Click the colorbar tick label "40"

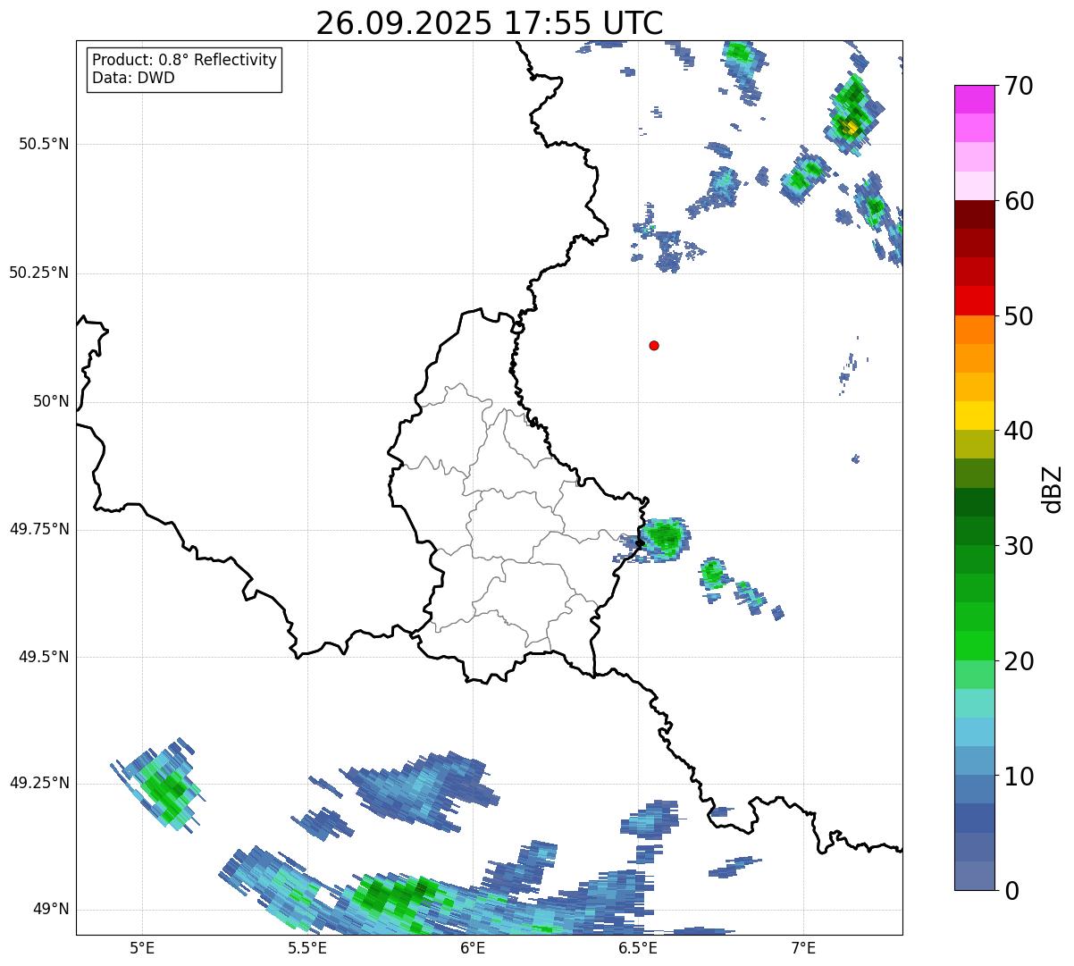pyautogui.click(x=1019, y=431)
